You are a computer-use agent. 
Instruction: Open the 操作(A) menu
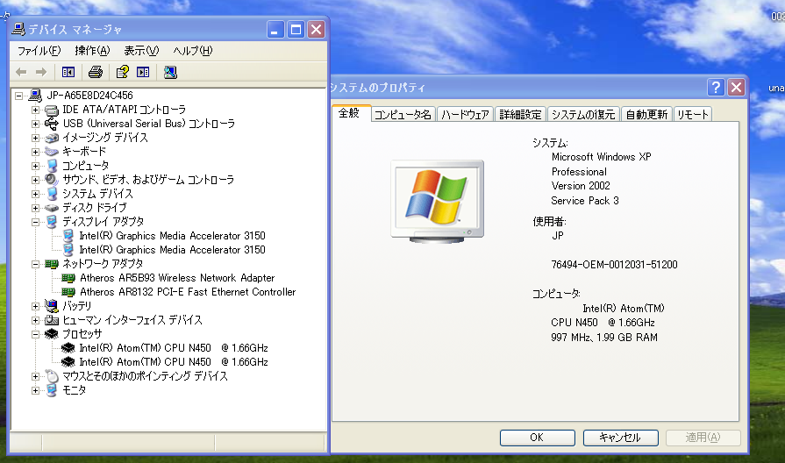92,51
